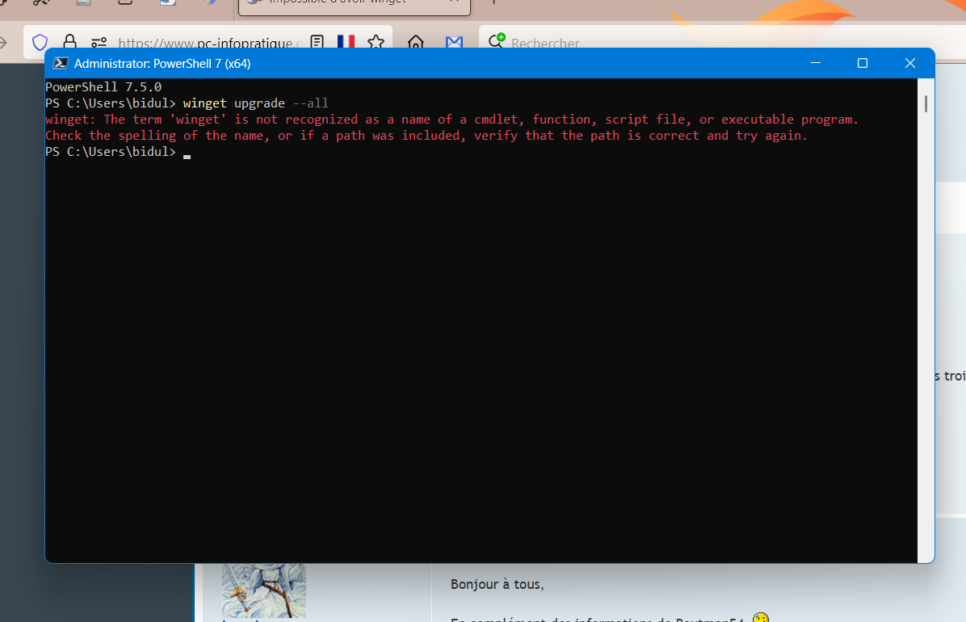
Task: Click the 'Bonjour à tous,' forum text
Action: point(498,584)
